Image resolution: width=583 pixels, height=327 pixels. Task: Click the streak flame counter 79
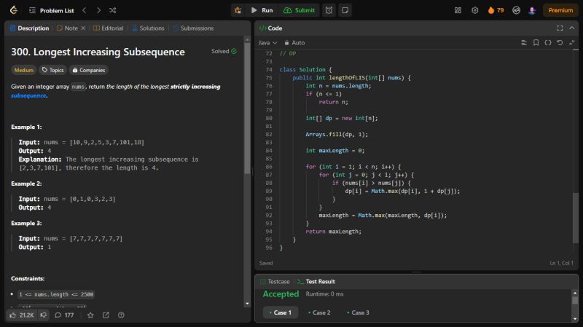pyautogui.click(x=496, y=10)
